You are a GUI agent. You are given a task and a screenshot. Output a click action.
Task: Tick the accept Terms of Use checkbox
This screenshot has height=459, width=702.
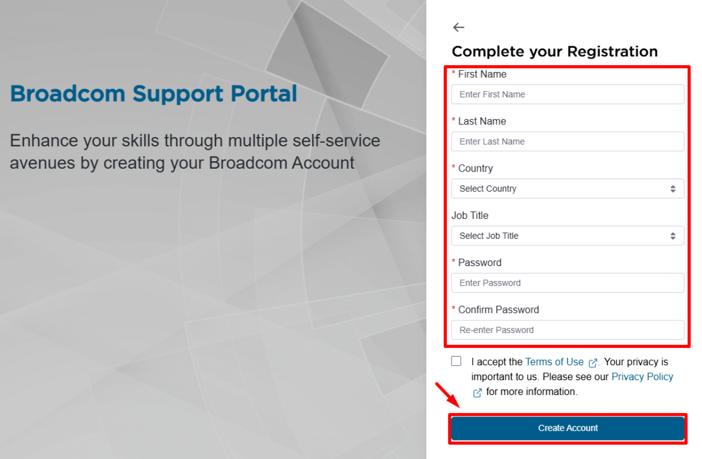tap(457, 361)
